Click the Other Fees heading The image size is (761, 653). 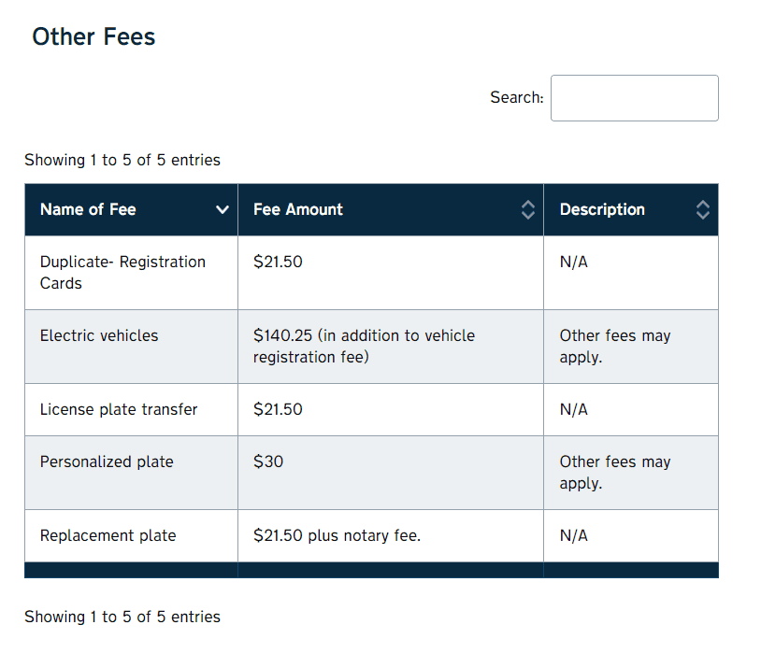[93, 36]
